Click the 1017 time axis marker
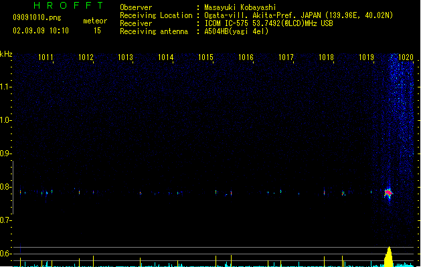The height and width of the screenshot is (267, 421). [286, 57]
